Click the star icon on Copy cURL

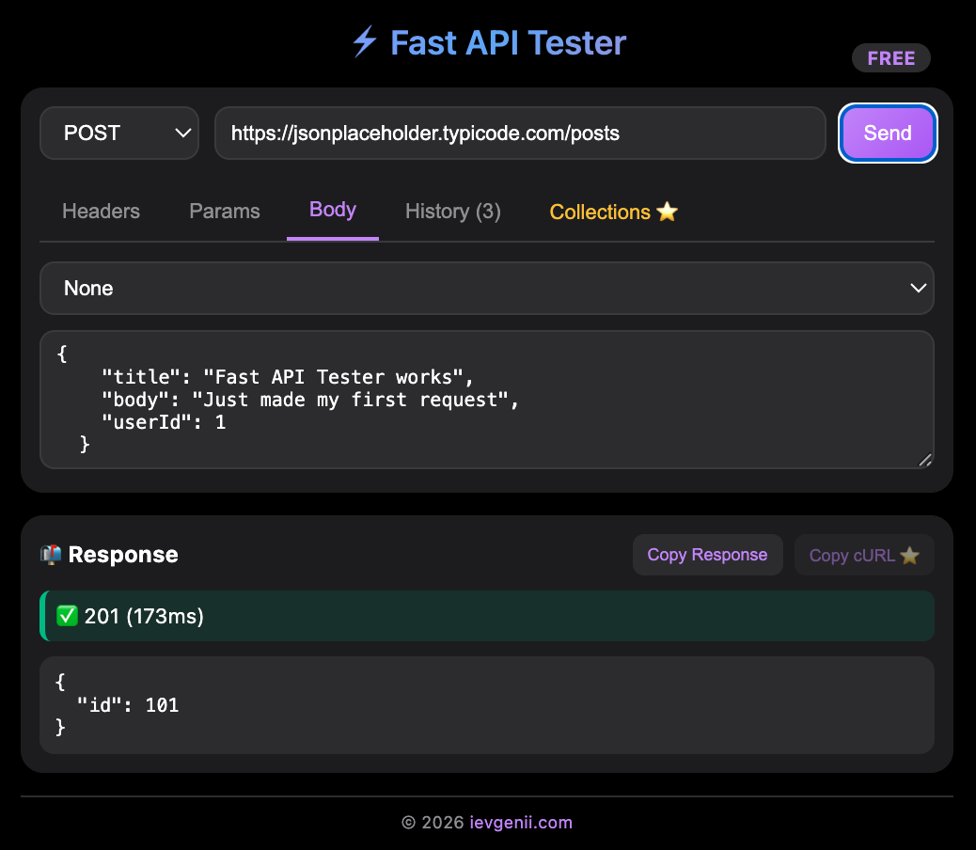(909, 555)
